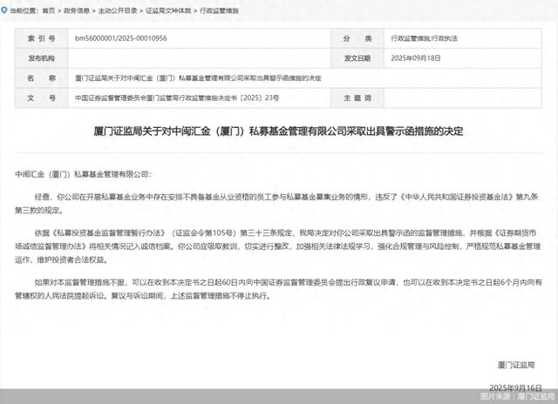This screenshot has height=404, width=558.
Task: Go to 政务信息 breadcrumb link
Action: tap(76, 10)
